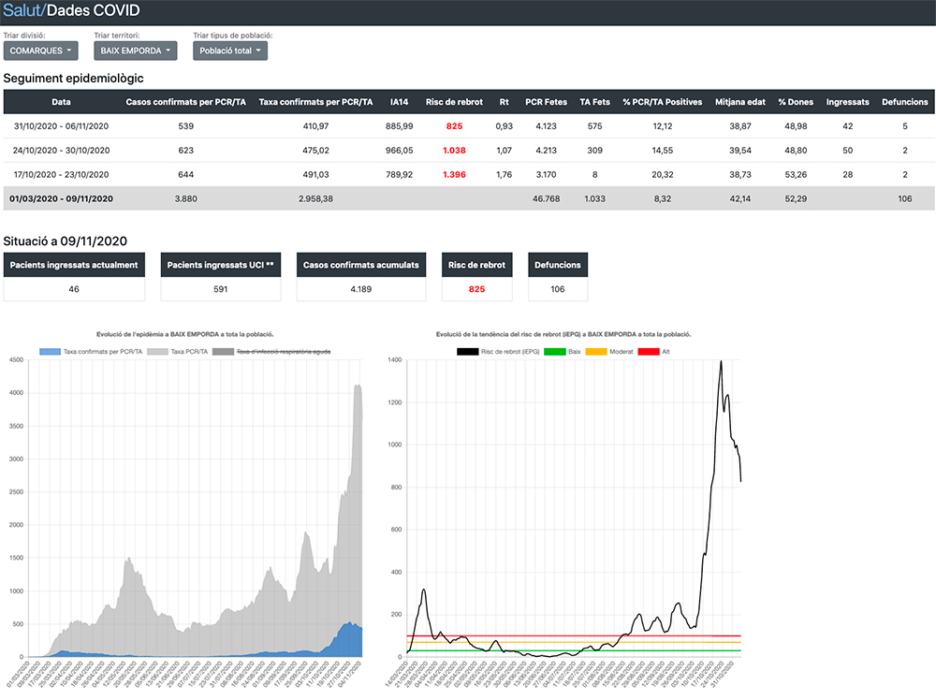Click the % PCR/TA Positives column header
Image resolution: width=936 pixels, height=700 pixels.
tap(663, 102)
